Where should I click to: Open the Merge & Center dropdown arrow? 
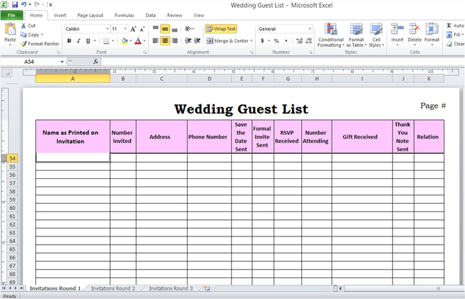click(251, 41)
